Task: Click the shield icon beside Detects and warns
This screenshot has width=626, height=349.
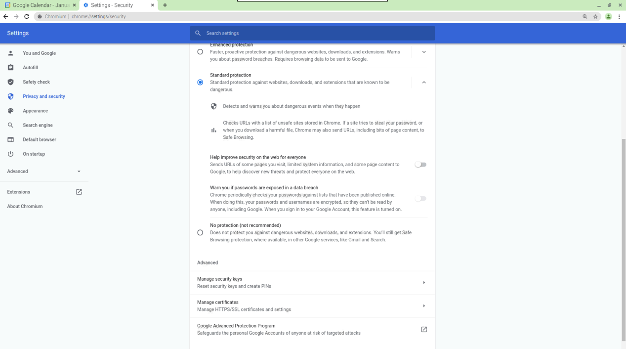Action: point(213,106)
